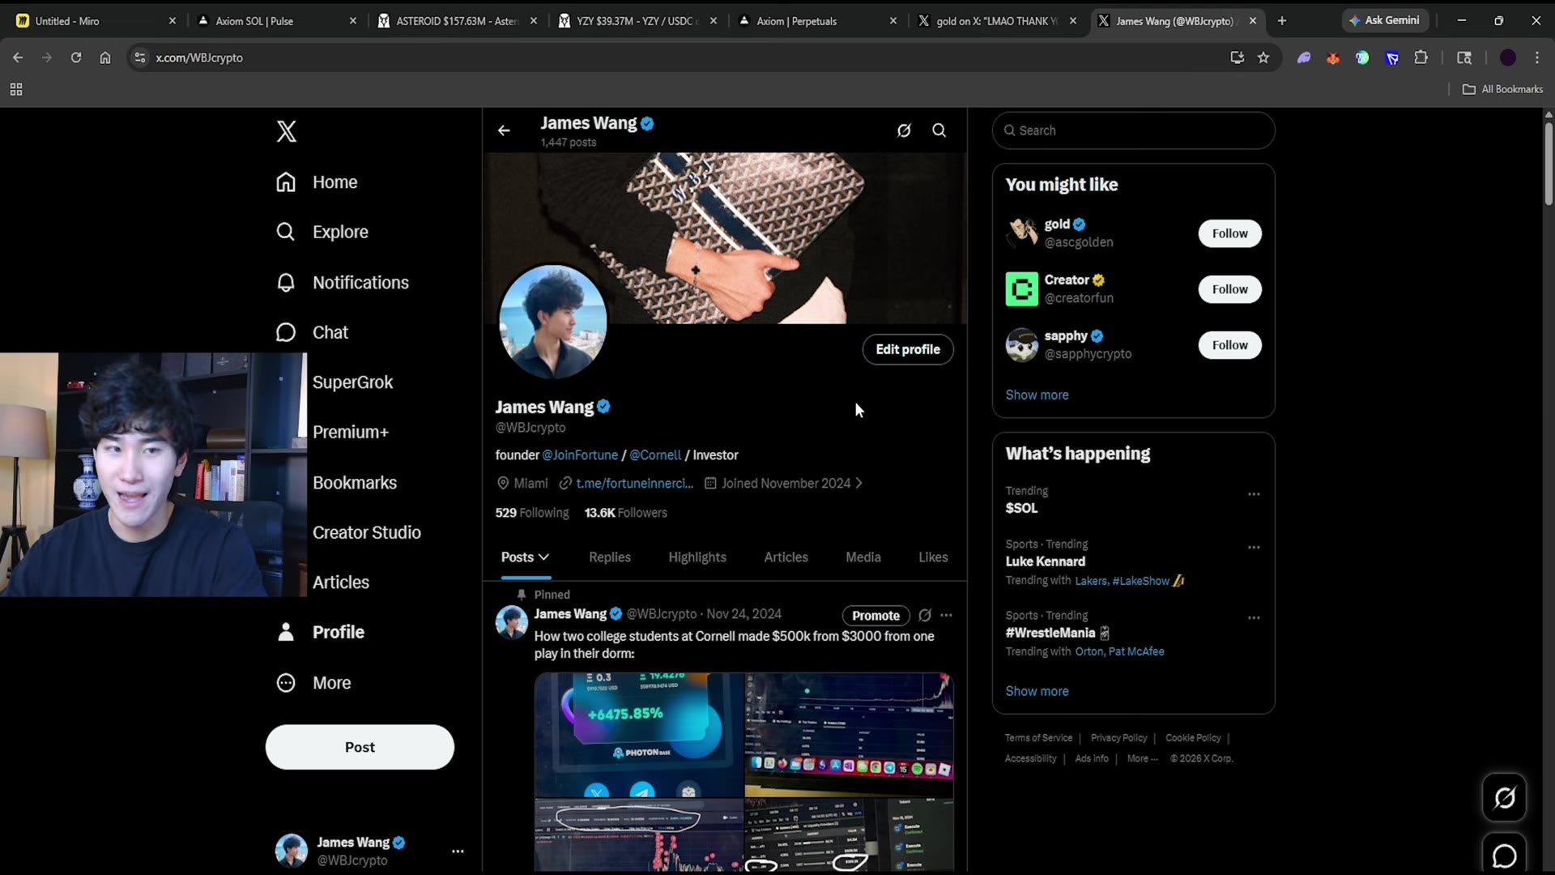This screenshot has width=1555, height=875.
Task: Click the Edit profile button
Action: tap(908, 350)
